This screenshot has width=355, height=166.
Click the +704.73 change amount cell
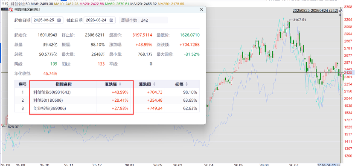click(154, 92)
